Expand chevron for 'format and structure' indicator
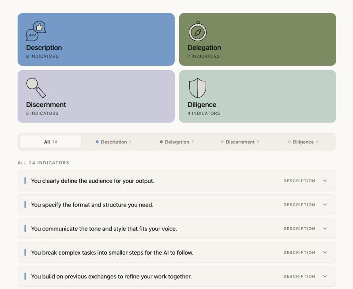The width and height of the screenshot is (353, 289). (325, 205)
